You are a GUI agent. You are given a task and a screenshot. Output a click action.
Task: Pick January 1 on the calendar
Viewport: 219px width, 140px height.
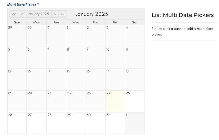[76, 36]
